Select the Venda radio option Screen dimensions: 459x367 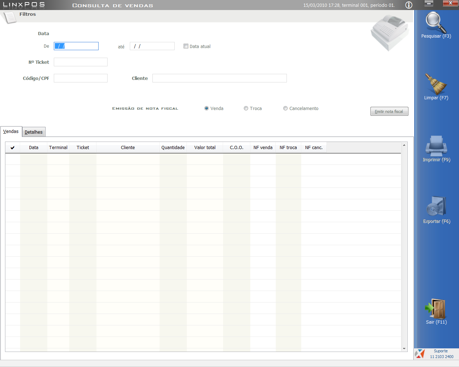click(207, 108)
